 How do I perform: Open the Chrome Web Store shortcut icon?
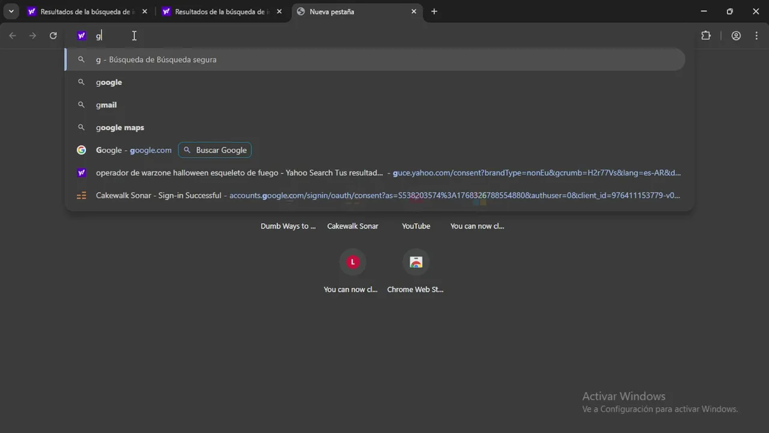[x=416, y=262]
